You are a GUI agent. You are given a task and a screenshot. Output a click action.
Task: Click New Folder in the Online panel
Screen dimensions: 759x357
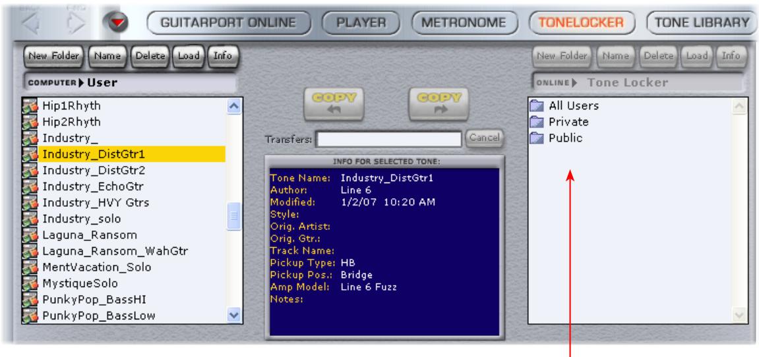tap(562, 56)
